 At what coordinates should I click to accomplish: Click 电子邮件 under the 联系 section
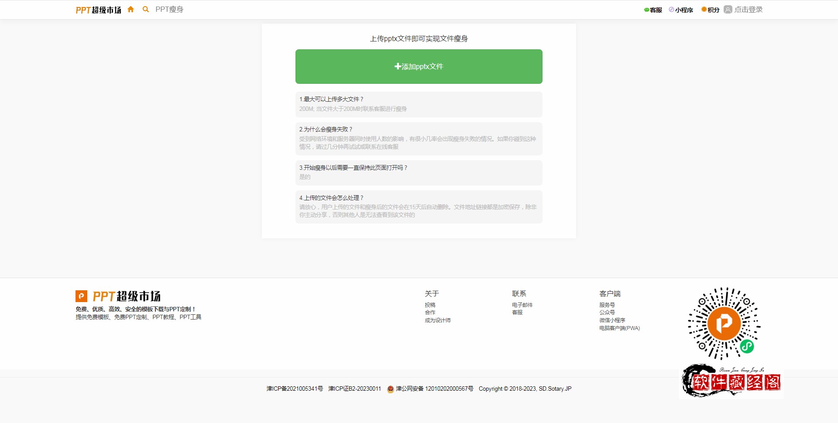[x=522, y=304]
